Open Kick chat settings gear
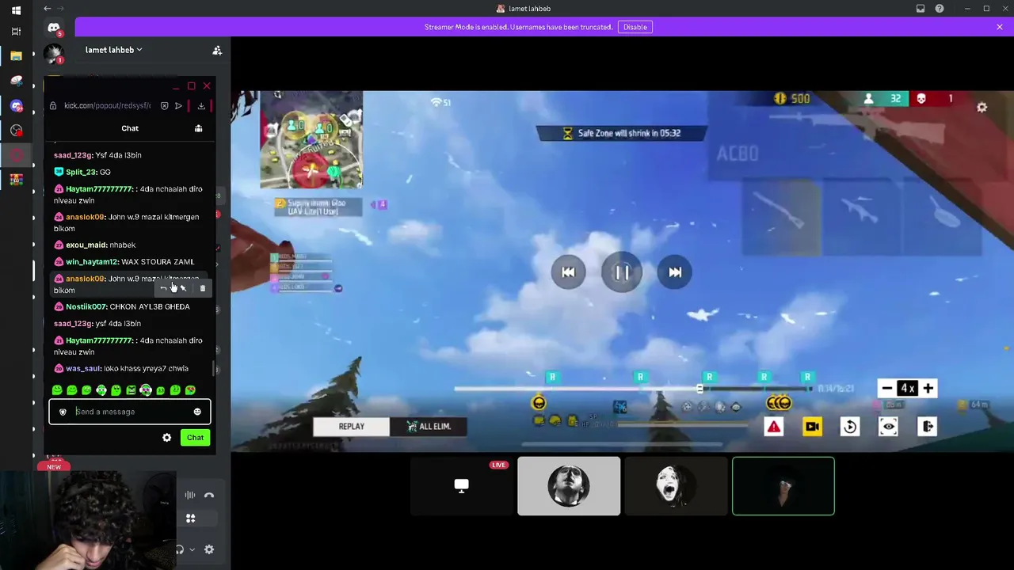The image size is (1014, 570). point(167,438)
